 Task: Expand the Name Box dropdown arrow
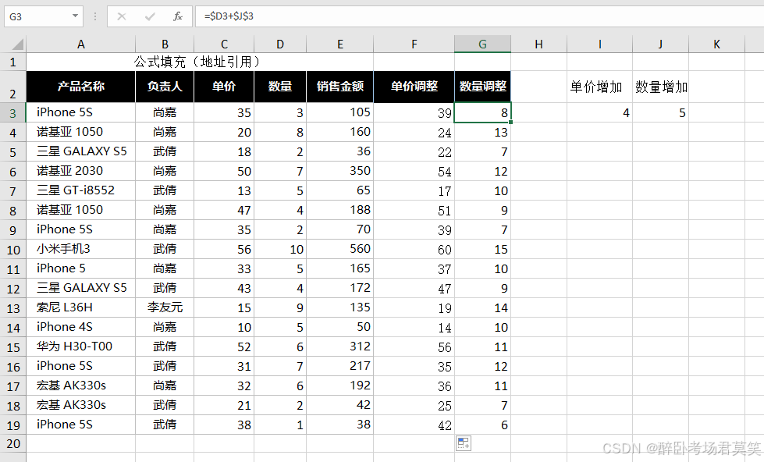click(x=75, y=16)
